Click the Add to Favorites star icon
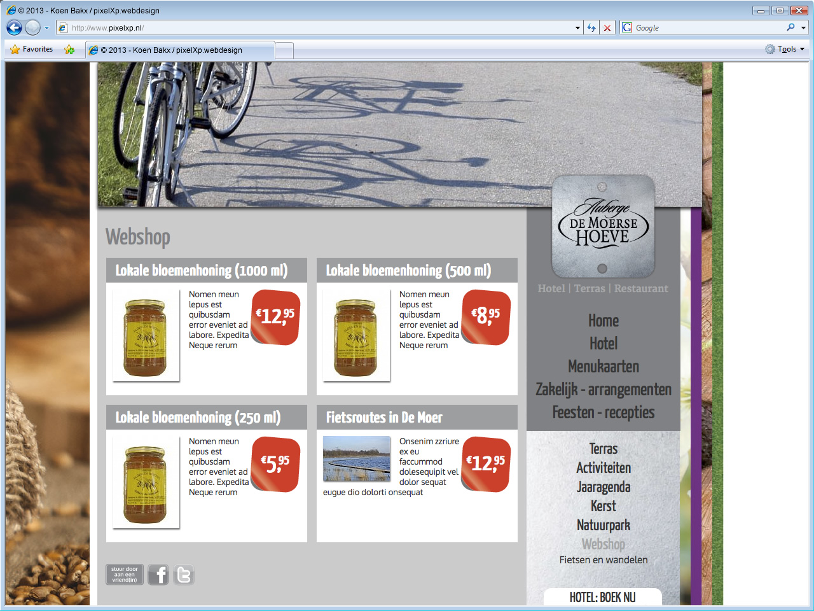Viewport: 814px width, 611px height. pos(69,50)
